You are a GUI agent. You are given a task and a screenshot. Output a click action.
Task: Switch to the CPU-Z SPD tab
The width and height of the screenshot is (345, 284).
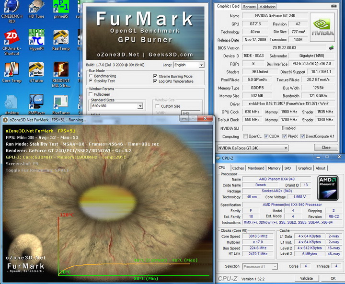coord(287,168)
